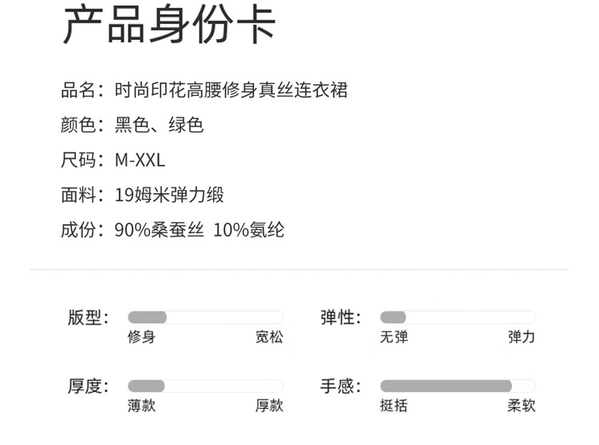This screenshot has width=599, height=445.
Task: Click the 面料 19姆米弹力缎 line
Action: coord(143,195)
